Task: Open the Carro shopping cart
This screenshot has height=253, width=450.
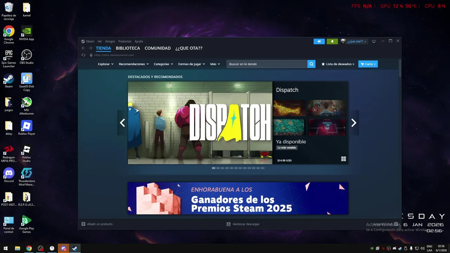Action: pyautogui.click(x=368, y=64)
